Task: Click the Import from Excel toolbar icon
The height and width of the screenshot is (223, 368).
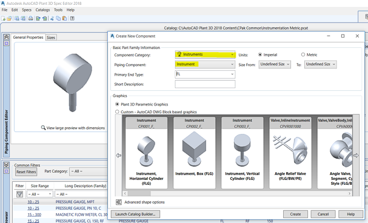Action: coord(45,18)
